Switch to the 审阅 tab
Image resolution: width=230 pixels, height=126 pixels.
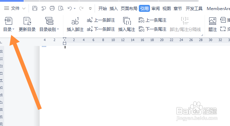tap(156, 8)
